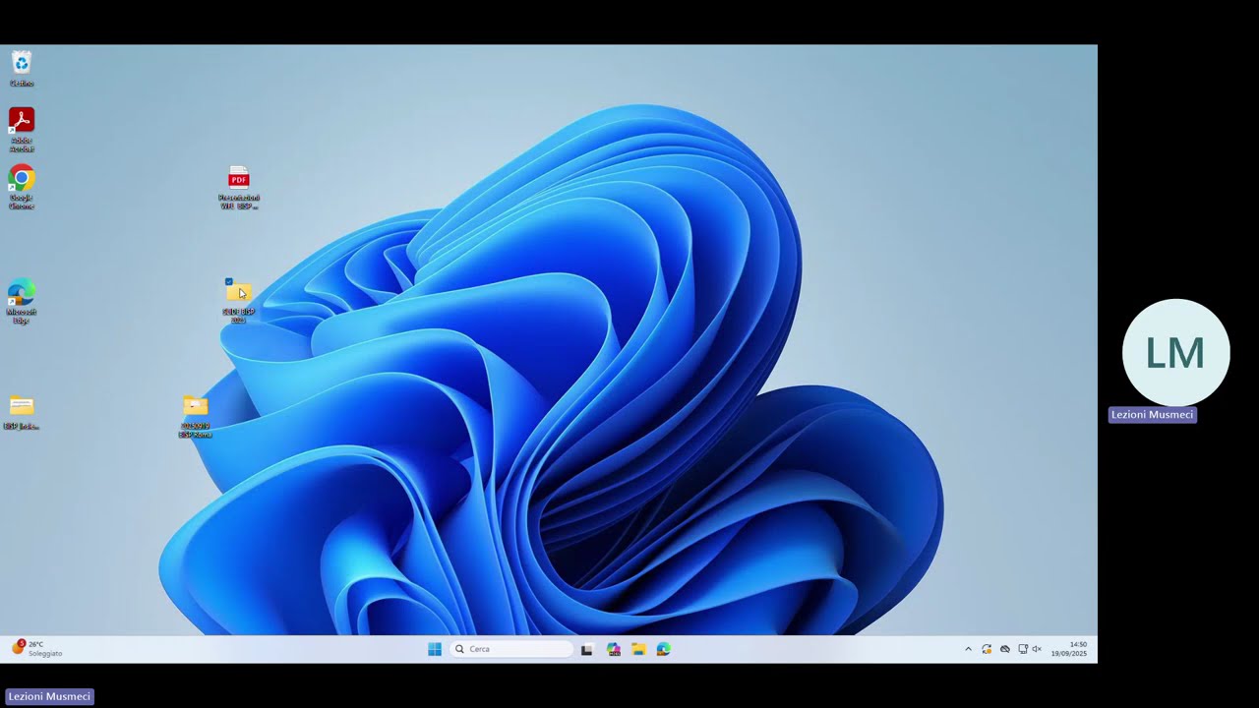
Task: Click the sync update icon in the tray
Action: 987,649
